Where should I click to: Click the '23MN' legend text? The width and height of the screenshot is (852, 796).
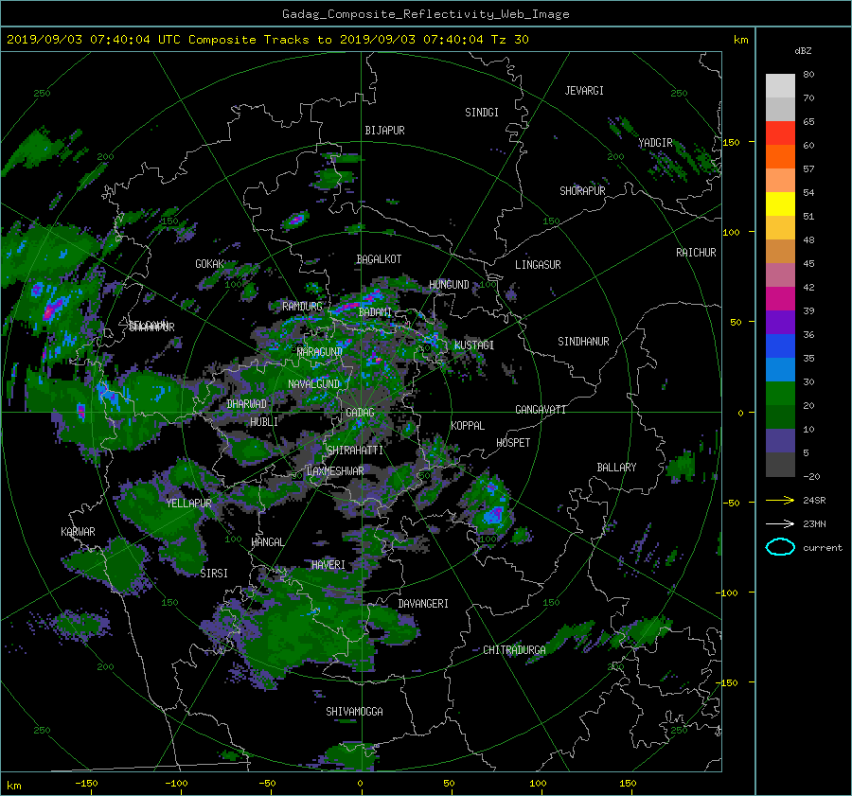(814, 523)
